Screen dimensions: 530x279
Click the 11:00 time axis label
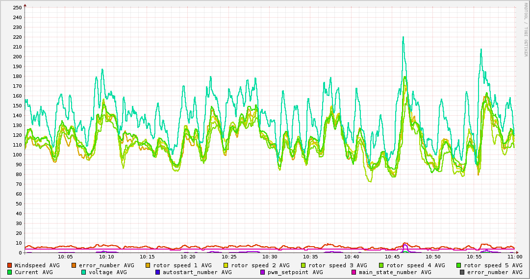pyautogui.click(x=514, y=256)
